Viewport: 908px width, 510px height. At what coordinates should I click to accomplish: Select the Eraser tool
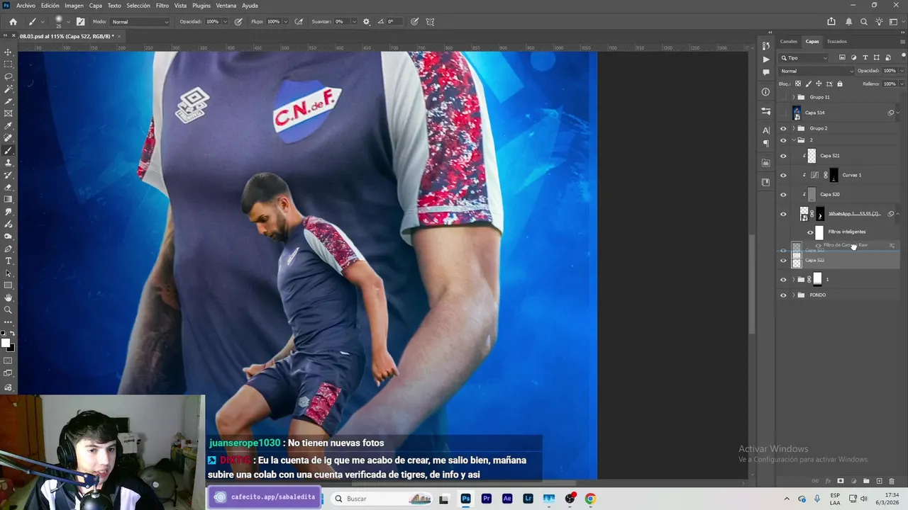pyautogui.click(x=9, y=188)
